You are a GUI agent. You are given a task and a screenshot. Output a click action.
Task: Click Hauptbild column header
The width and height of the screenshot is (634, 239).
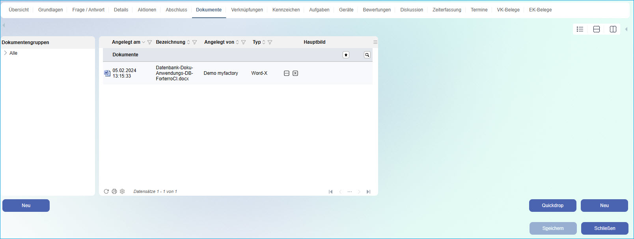click(315, 42)
